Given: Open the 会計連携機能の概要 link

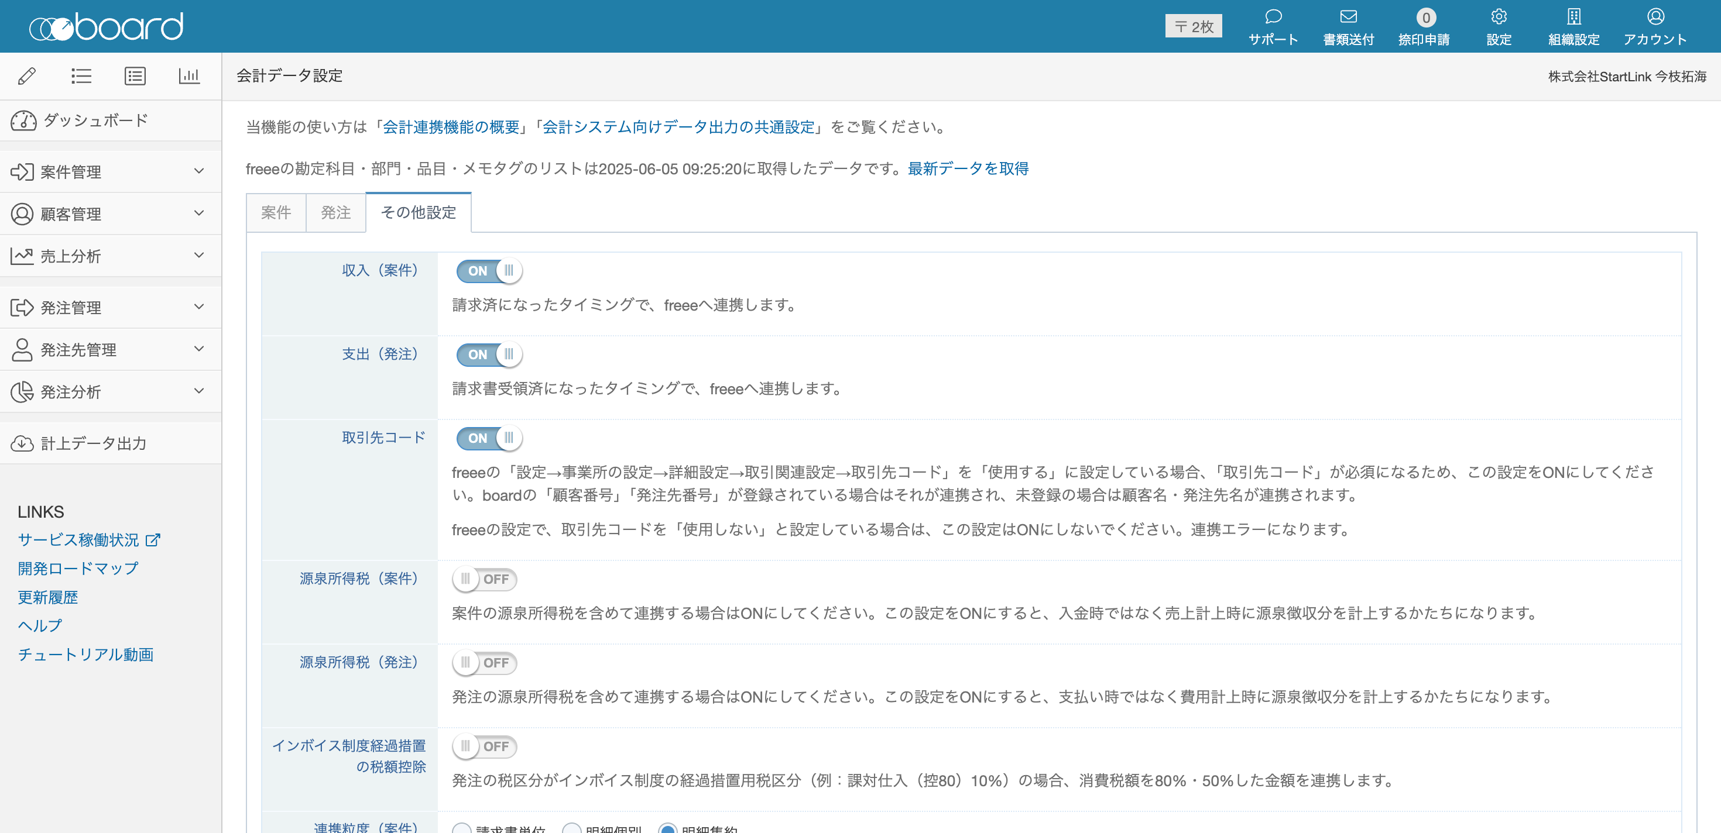Looking at the screenshot, I should [451, 127].
